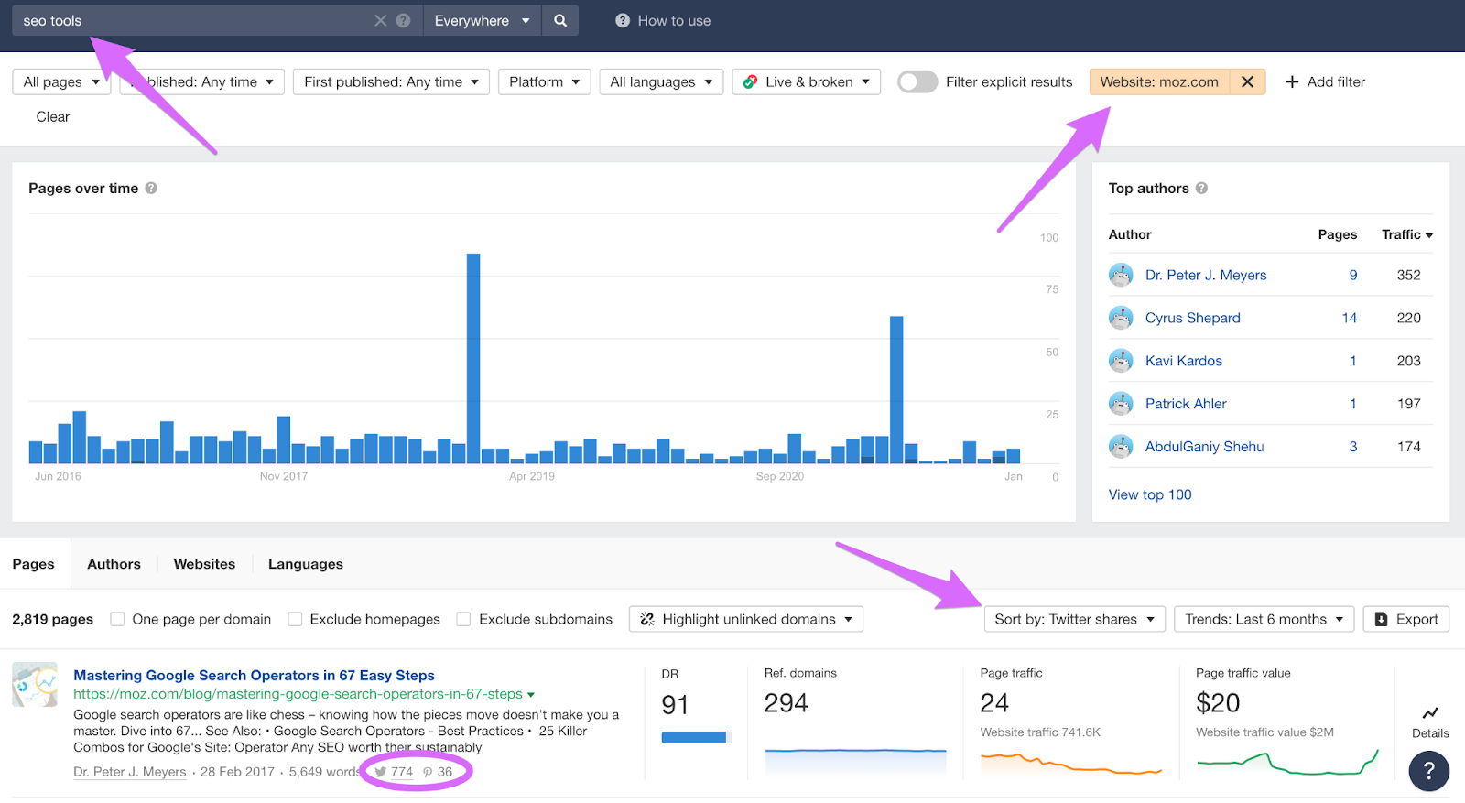Open the Live & broken dropdown
Viewport: 1465px width, 803px height.
point(806,81)
